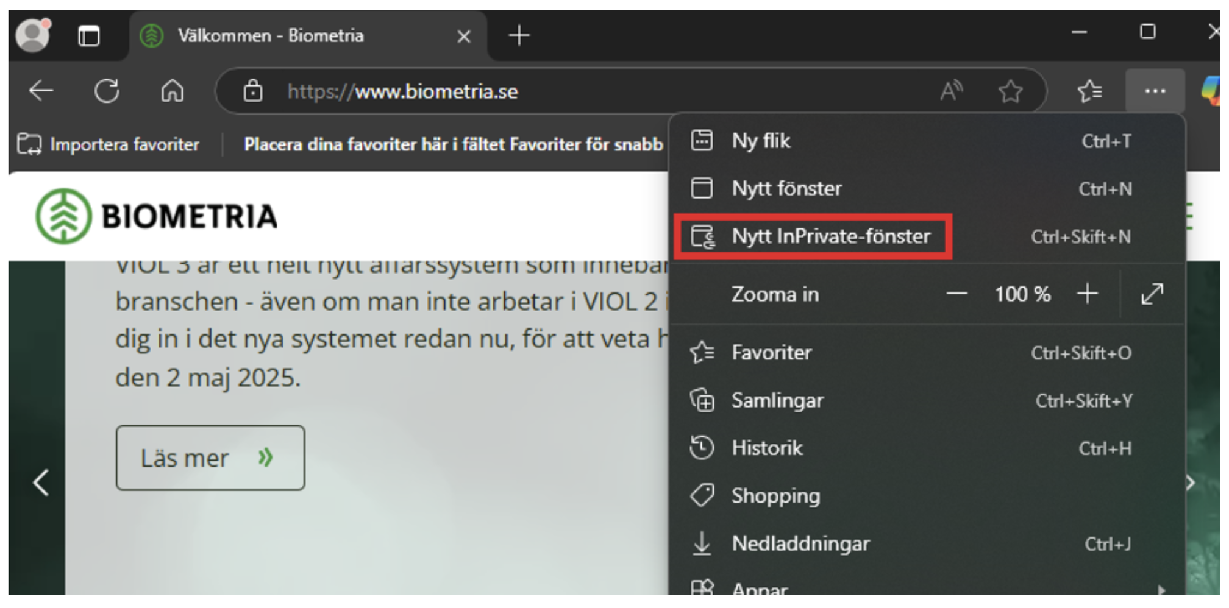The height and width of the screenshot is (608, 1229).
Task: Open the browser profile avatar
Action: click(34, 35)
